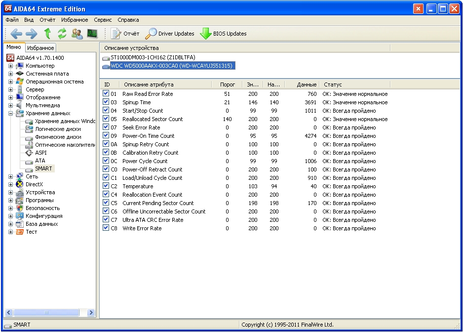463x333 pixels.
Task: Uncheck Raw Read Error Rate checkbox
Action: (106, 93)
